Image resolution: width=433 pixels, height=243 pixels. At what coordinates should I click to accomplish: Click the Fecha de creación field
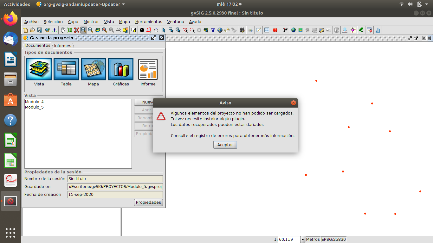(115, 195)
